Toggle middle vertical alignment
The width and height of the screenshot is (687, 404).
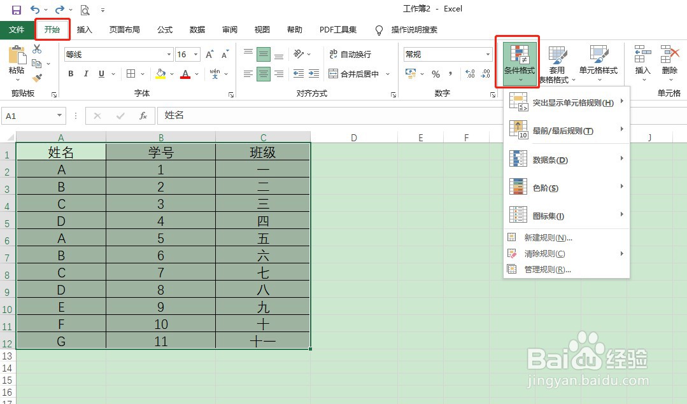click(264, 54)
